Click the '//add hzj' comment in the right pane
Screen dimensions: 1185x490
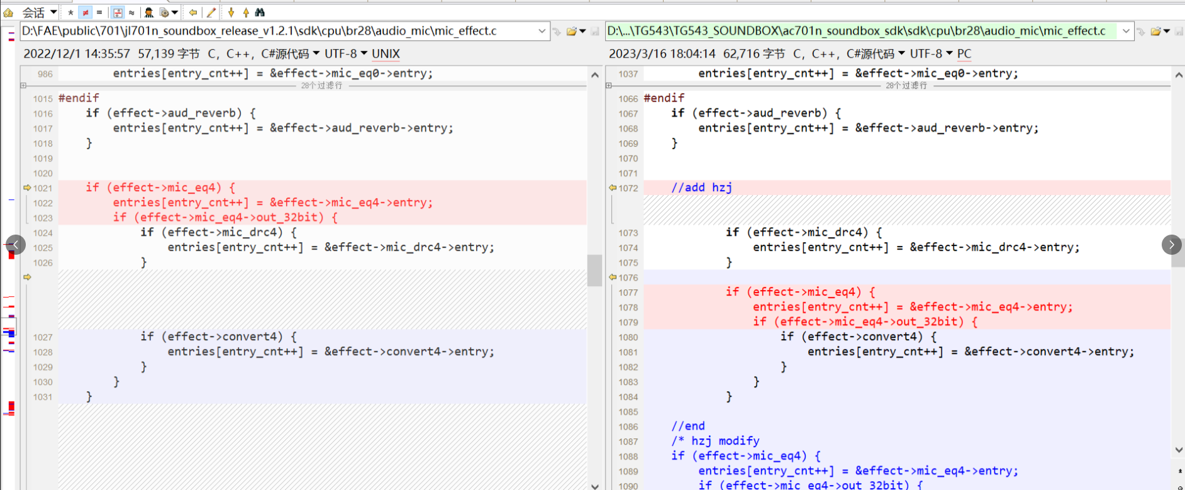click(701, 187)
